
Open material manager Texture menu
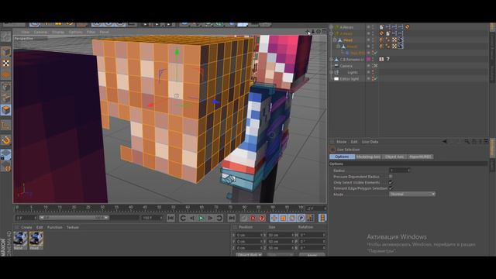[x=72, y=227]
